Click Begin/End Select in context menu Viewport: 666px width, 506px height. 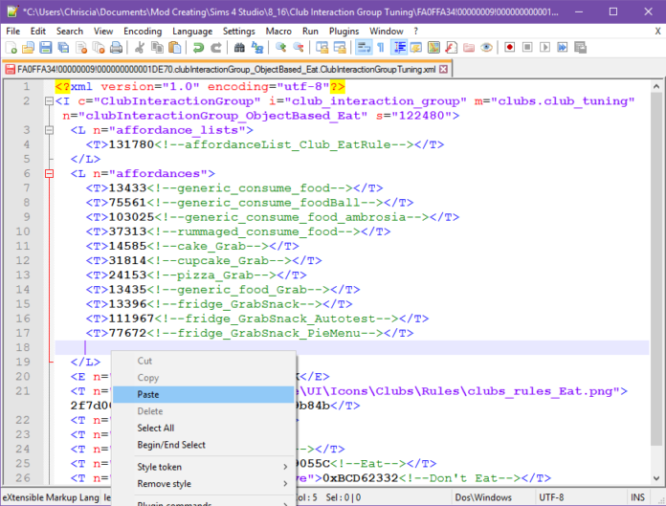pyautogui.click(x=170, y=445)
